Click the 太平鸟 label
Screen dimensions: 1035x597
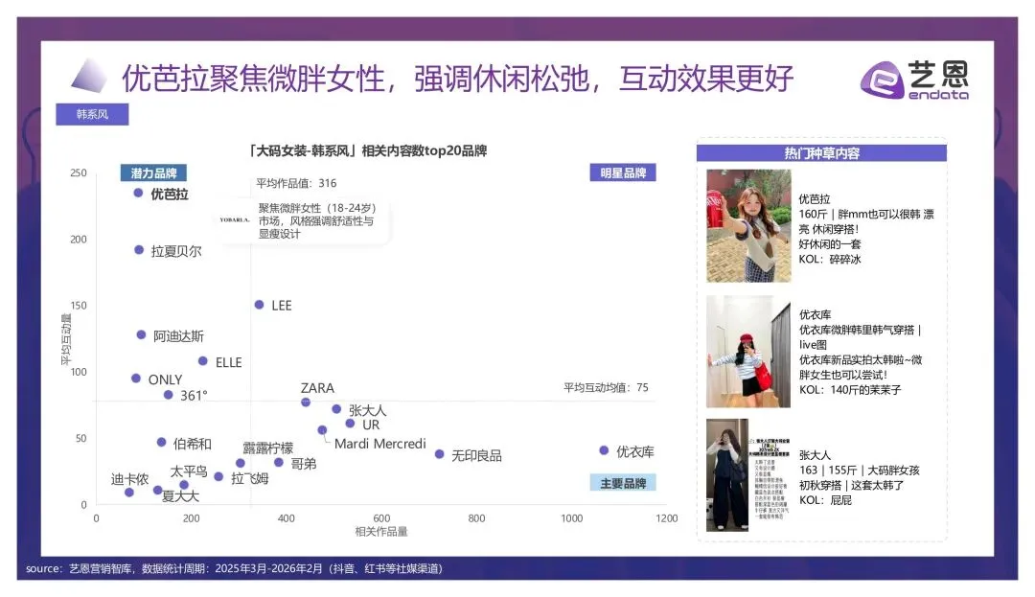click(189, 471)
